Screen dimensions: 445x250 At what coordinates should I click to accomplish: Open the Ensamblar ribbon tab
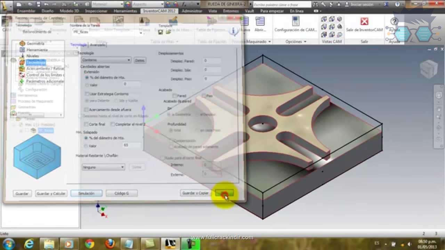point(26,11)
